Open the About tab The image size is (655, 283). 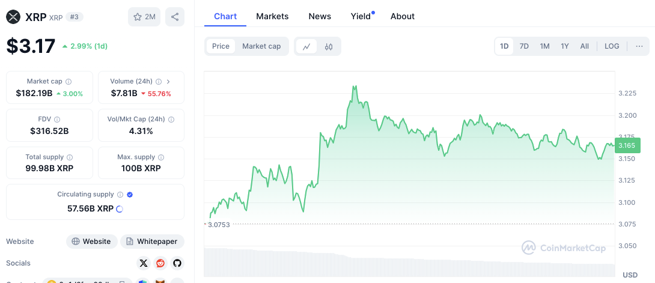[402, 16]
